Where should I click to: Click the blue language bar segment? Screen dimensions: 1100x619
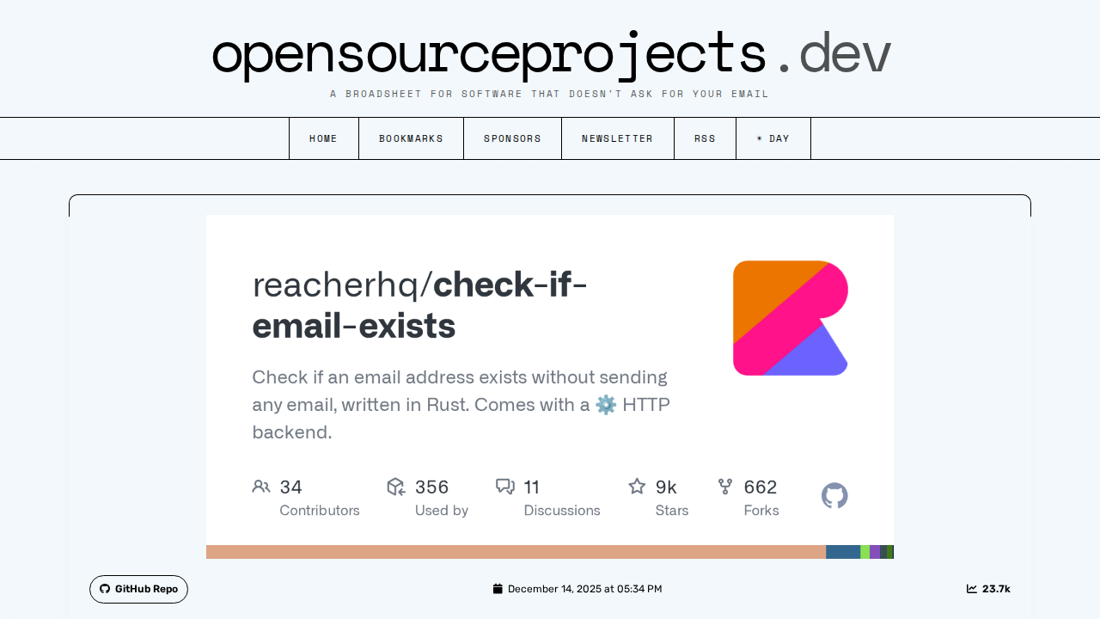pyautogui.click(x=843, y=552)
